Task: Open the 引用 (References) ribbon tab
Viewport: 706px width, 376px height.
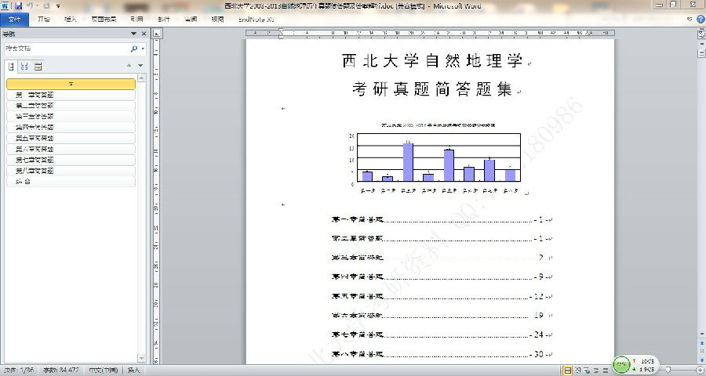Action: click(x=136, y=20)
